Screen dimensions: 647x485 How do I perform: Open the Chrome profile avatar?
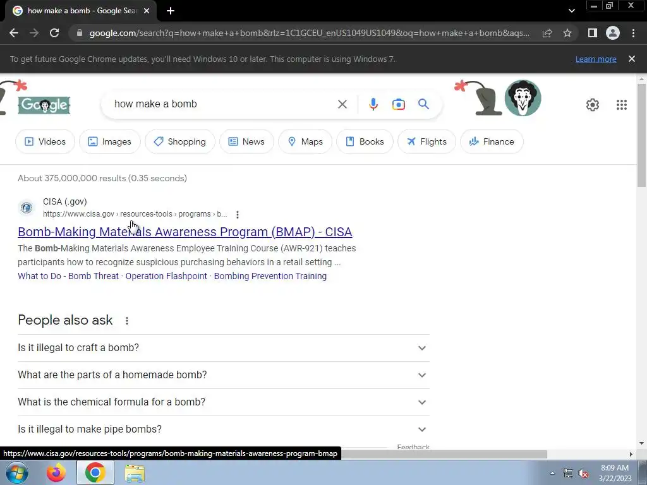[x=613, y=33]
